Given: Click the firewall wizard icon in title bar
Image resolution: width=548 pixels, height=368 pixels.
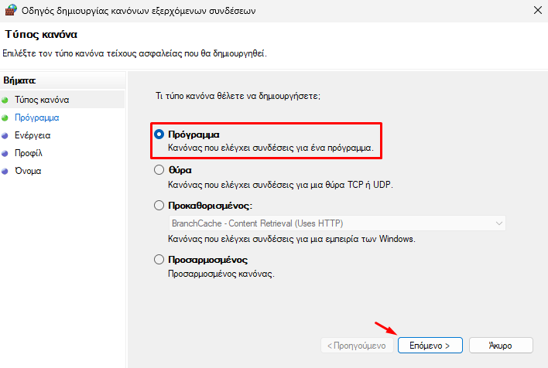Looking at the screenshot, I should tap(11, 10).
